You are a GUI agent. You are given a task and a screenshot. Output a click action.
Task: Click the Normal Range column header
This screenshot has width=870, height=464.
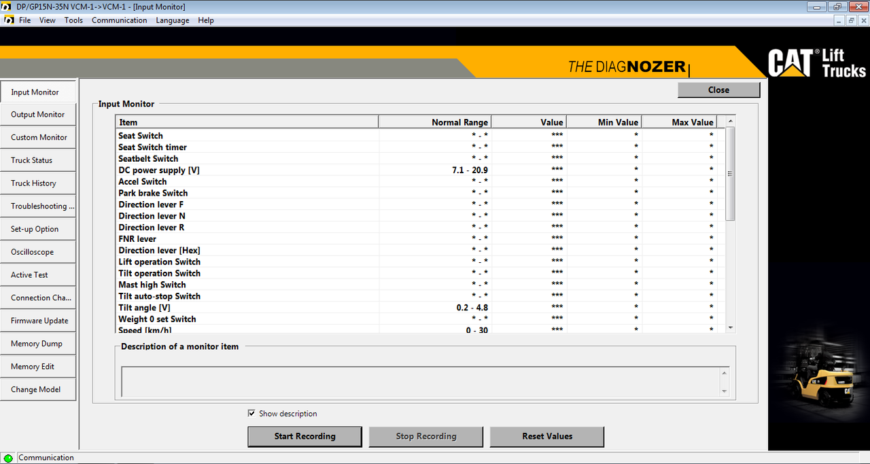(x=435, y=122)
